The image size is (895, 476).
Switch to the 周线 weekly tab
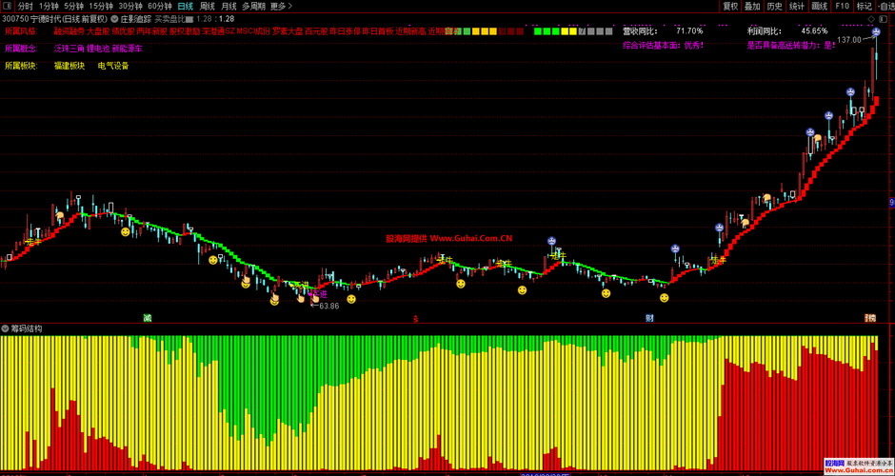(x=208, y=7)
